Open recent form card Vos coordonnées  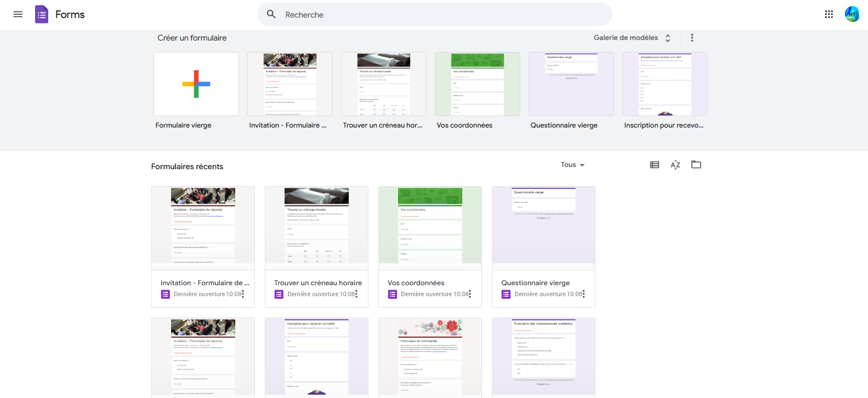click(430, 247)
